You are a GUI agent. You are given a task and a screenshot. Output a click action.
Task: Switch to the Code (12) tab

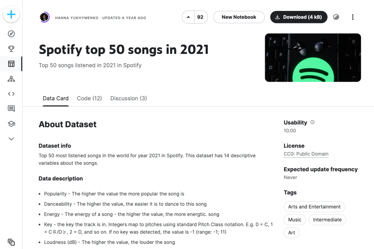(x=89, y=98)
